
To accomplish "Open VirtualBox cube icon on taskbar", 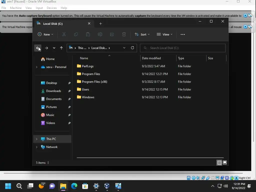I will [x=107, y=186].
